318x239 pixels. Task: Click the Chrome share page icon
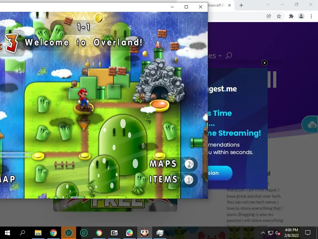coord(269,16)
